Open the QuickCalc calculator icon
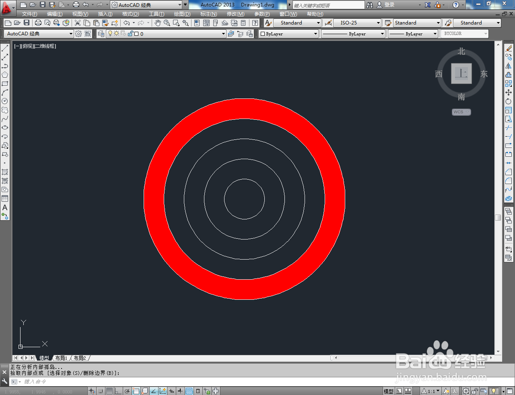Image resolution: width=515 pixels, height=395 pixels. coord(243,23)
